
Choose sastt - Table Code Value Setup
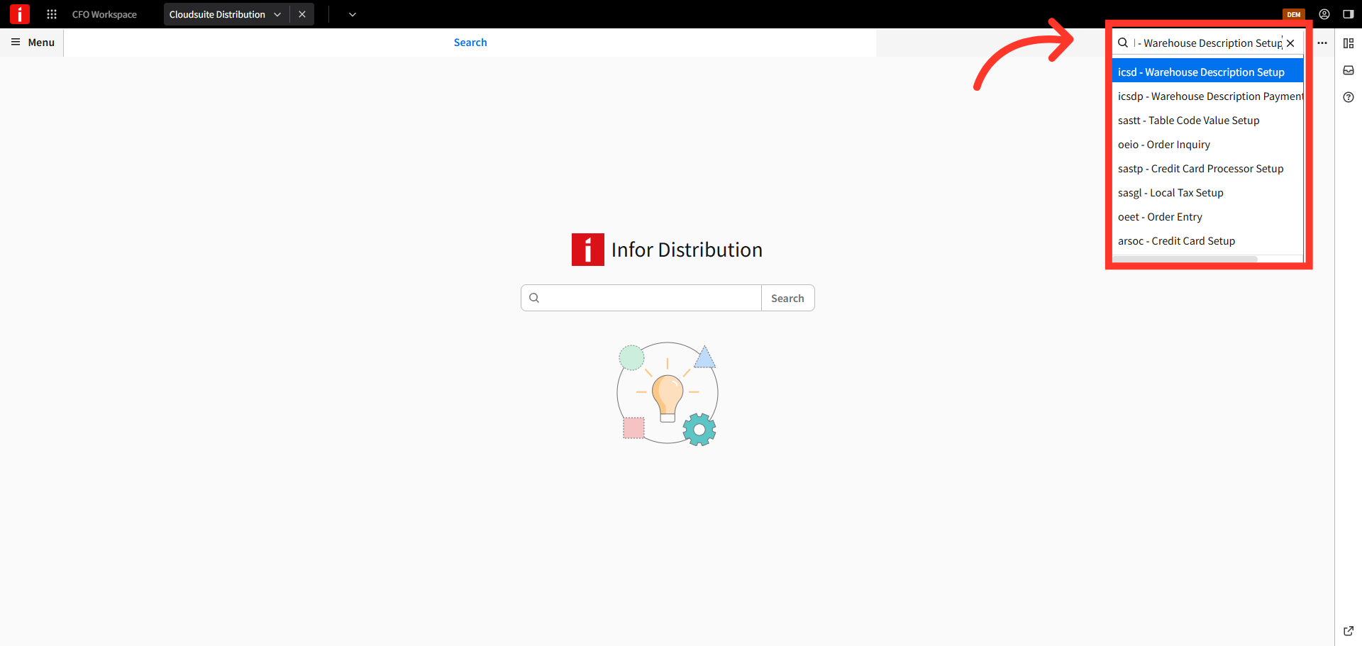pyautogui.click(x=1207, y=121)
